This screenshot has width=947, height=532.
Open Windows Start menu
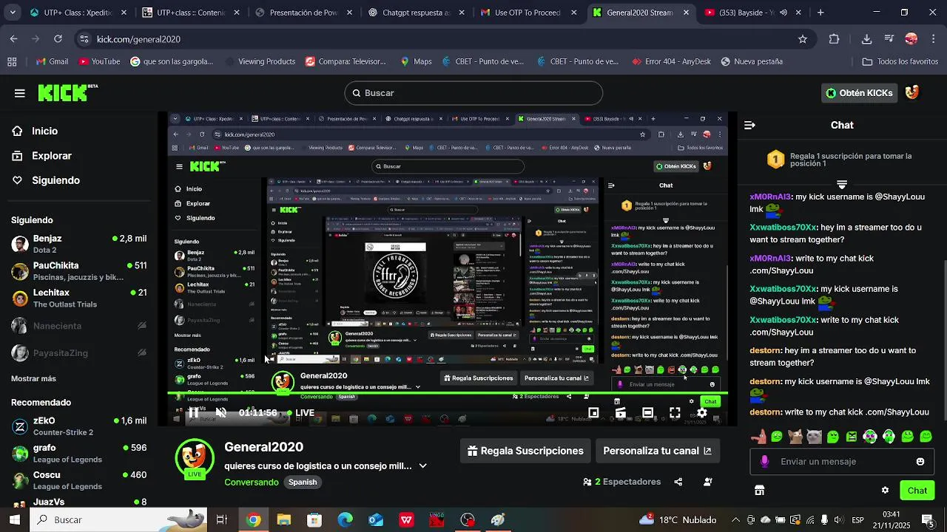14,520
